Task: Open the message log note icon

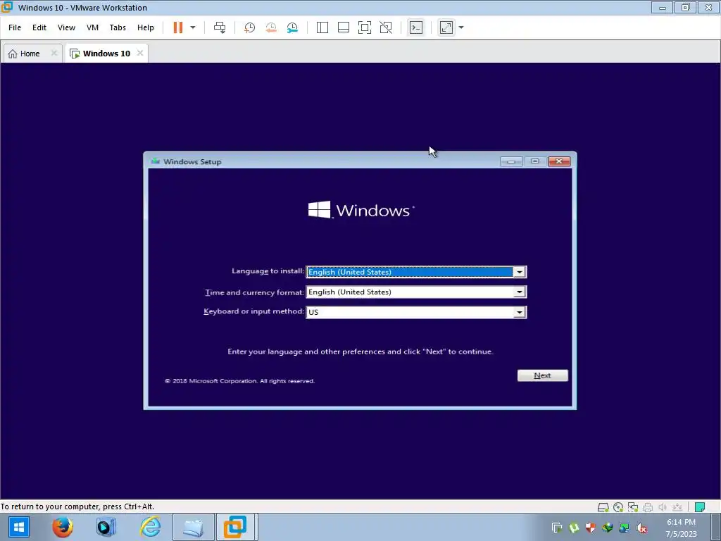Action: [x=700, y=507]
